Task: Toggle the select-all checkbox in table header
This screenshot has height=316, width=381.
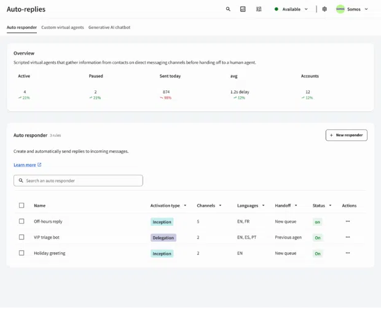Action: 22,206
